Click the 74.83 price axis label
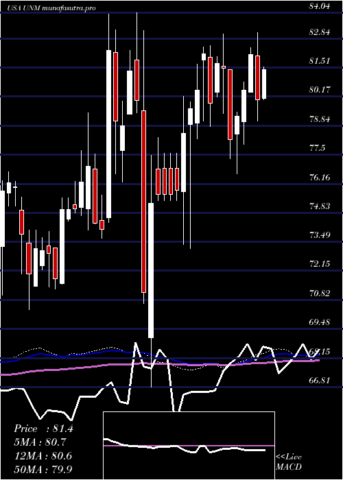Viewport: 343px width, 480px height. (320, 206)
